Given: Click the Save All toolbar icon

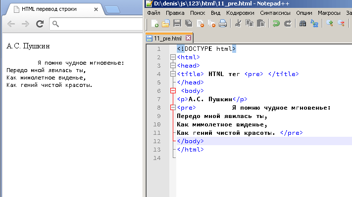Looking at the screenshot, I should 189,24.
